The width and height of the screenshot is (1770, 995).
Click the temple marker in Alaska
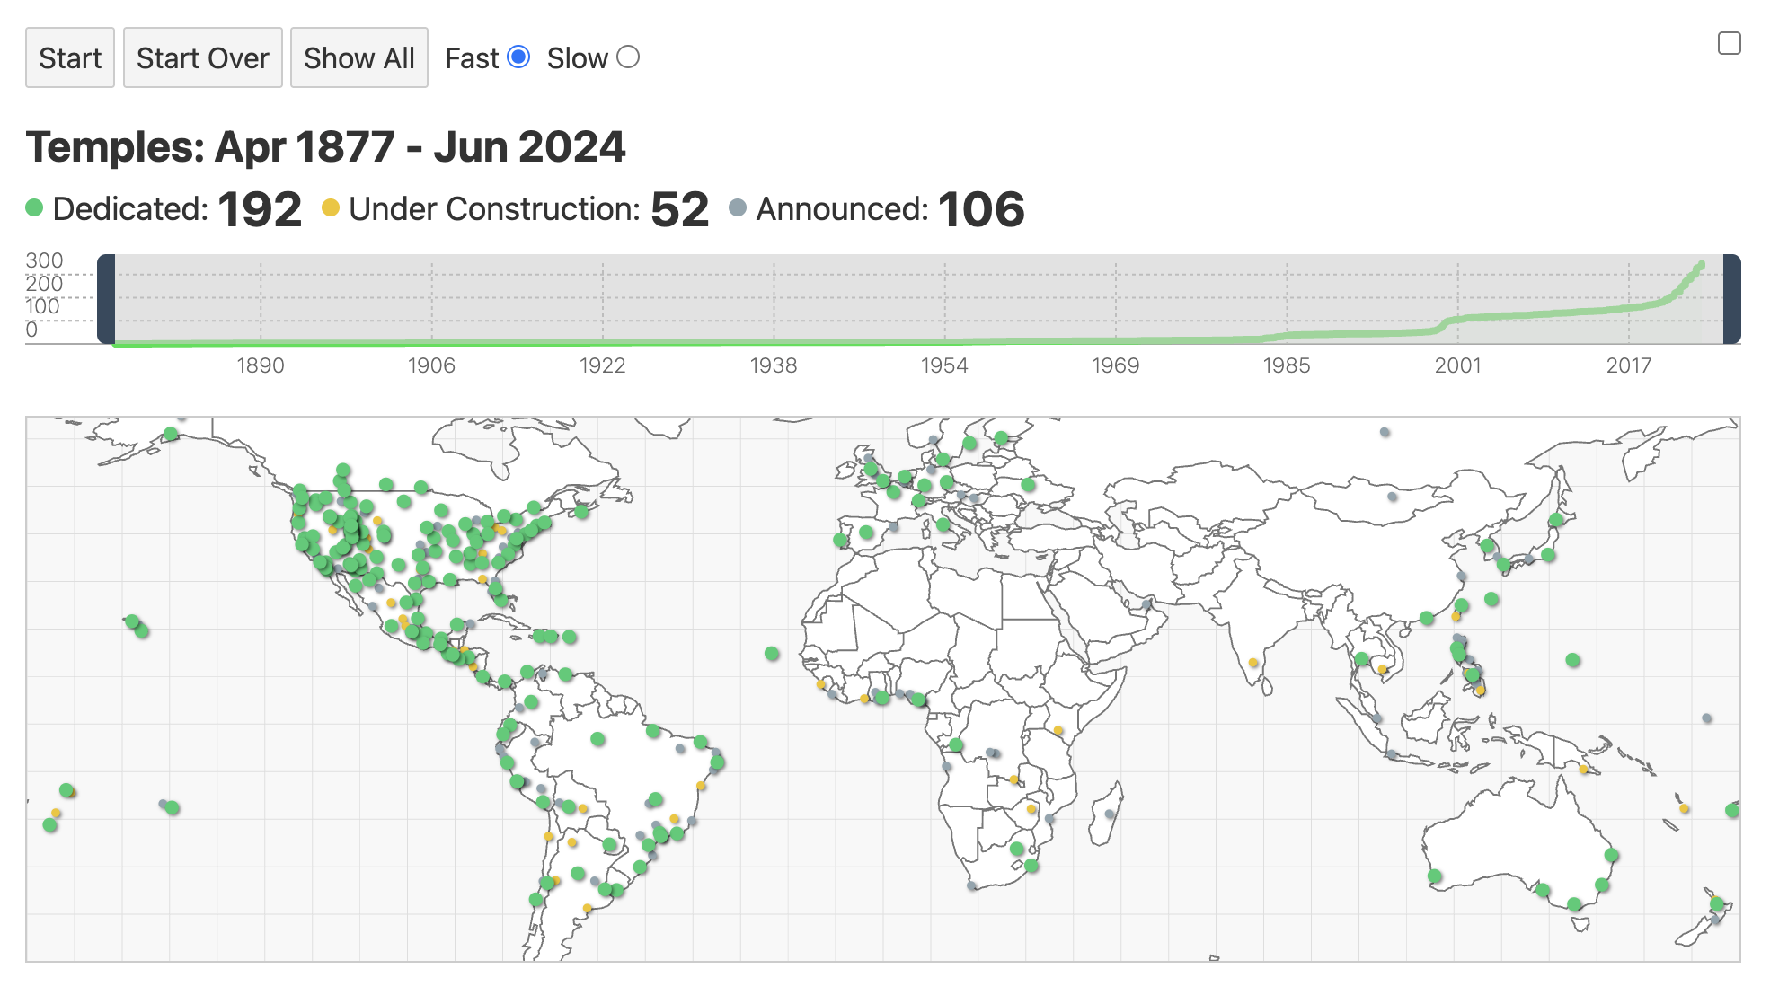coord(171,435)
